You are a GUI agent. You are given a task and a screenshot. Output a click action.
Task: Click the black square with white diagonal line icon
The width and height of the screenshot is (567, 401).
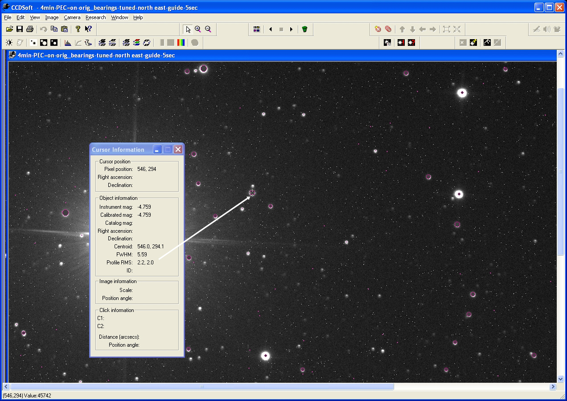pos(487,43)
